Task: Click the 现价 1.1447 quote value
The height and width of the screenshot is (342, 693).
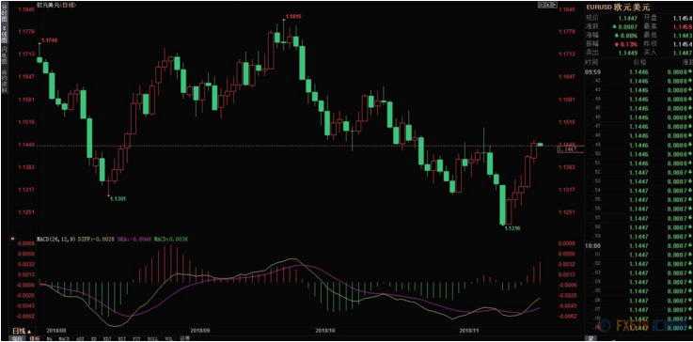Action: (x=629, y=19)
